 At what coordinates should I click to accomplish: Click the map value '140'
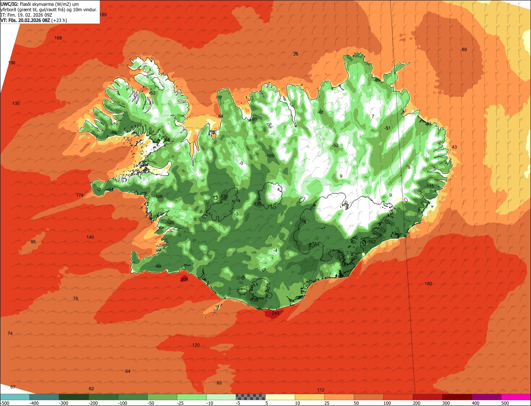pos(90,237)
